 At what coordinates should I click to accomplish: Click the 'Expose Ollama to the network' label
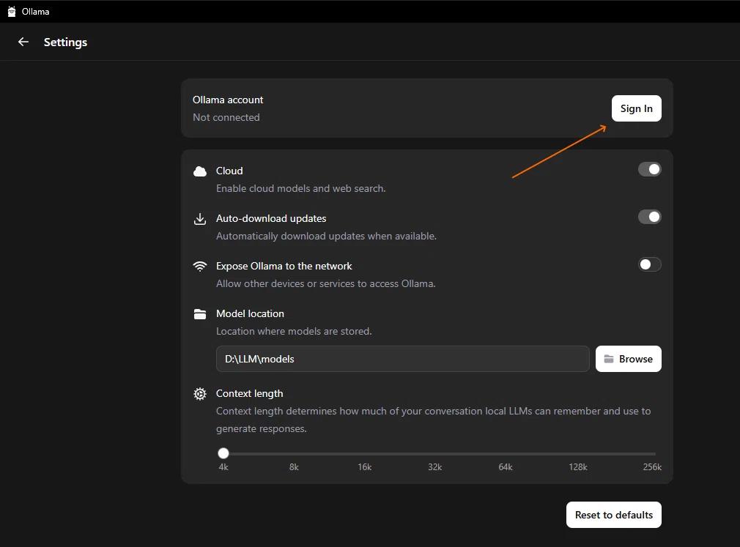coord(284,266)
